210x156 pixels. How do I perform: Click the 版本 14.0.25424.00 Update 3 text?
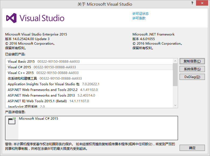click(27, 39)
